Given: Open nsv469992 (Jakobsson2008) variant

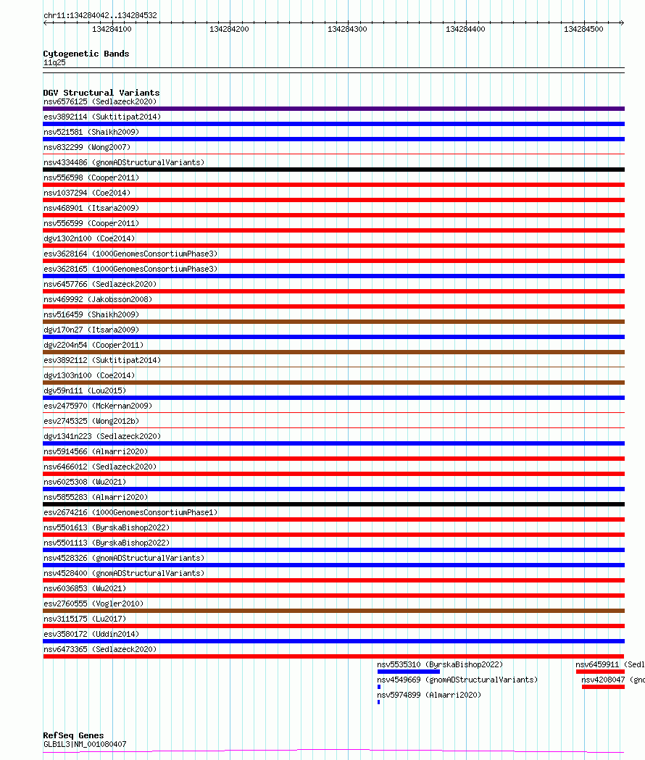Looking at the screenshot, I should point(98,299).
